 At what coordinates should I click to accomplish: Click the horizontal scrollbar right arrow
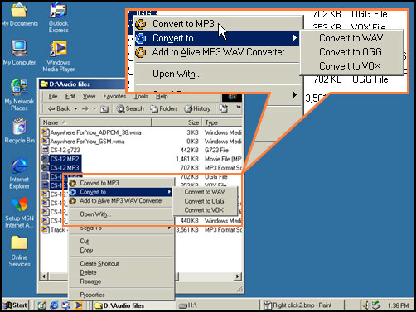click(237, 276)
